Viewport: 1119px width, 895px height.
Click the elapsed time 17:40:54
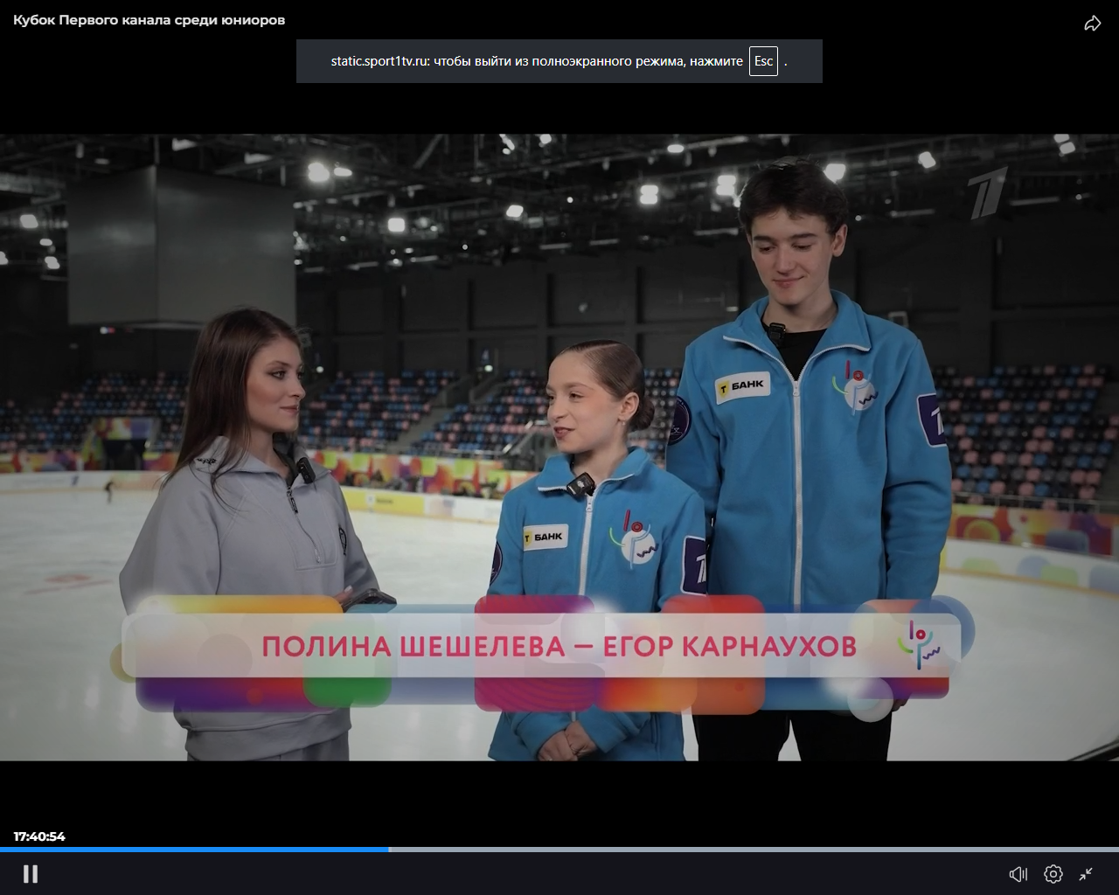39,836
